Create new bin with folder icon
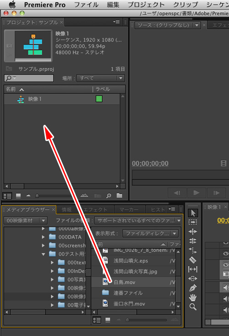This screenshot has width=229, height=336. click(x=120, y=196)
